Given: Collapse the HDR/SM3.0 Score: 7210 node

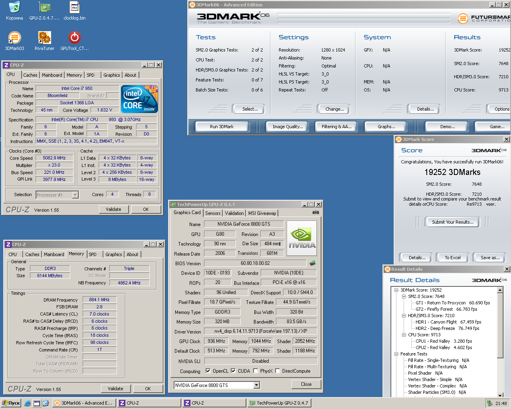Looking at the screenshot, I should pos(404,316).
